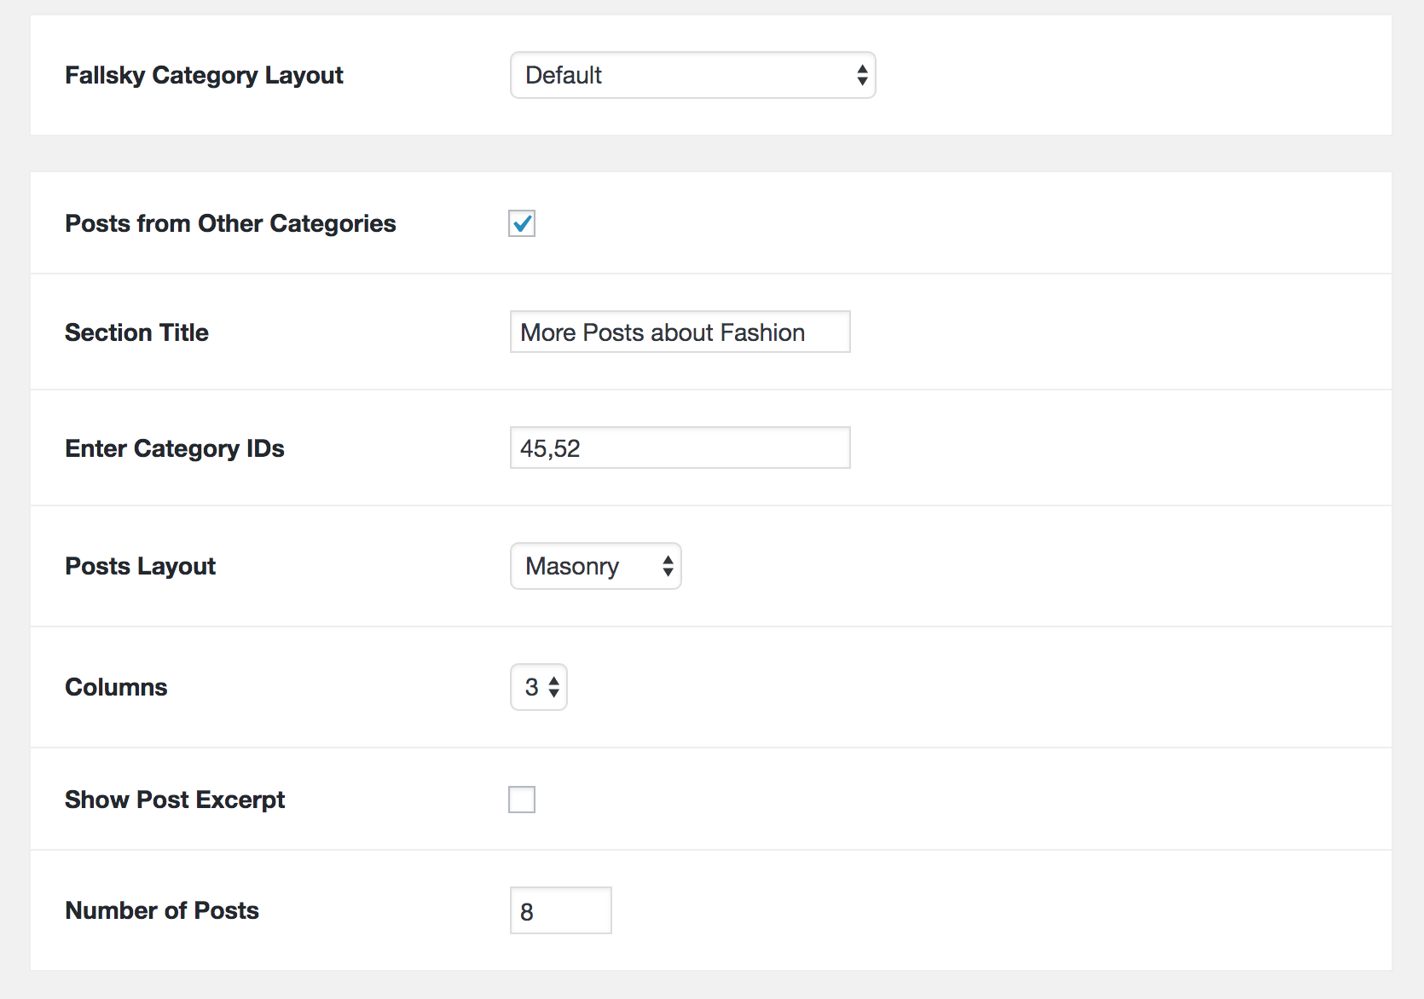Open the Posts Layout dropdown showing Masonry
Image resolution: width=1424 pixels, height=999 pixels.
pyautogui.click(x=595, y=566)
